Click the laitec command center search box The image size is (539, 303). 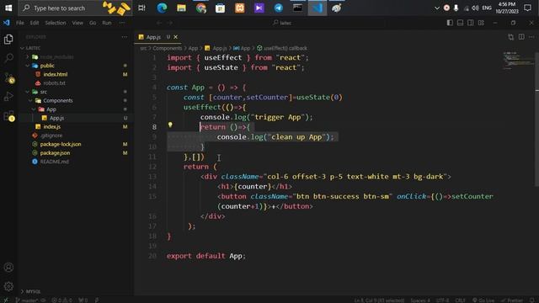click(x=283, y=23)
